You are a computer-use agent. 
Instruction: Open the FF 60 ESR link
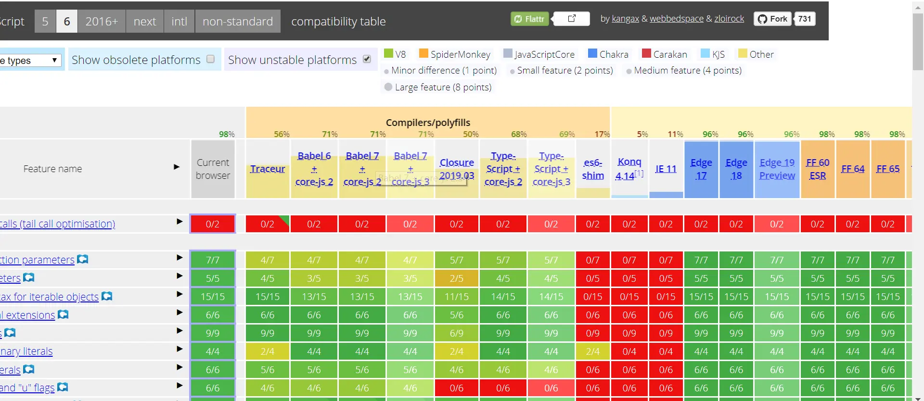818,169
